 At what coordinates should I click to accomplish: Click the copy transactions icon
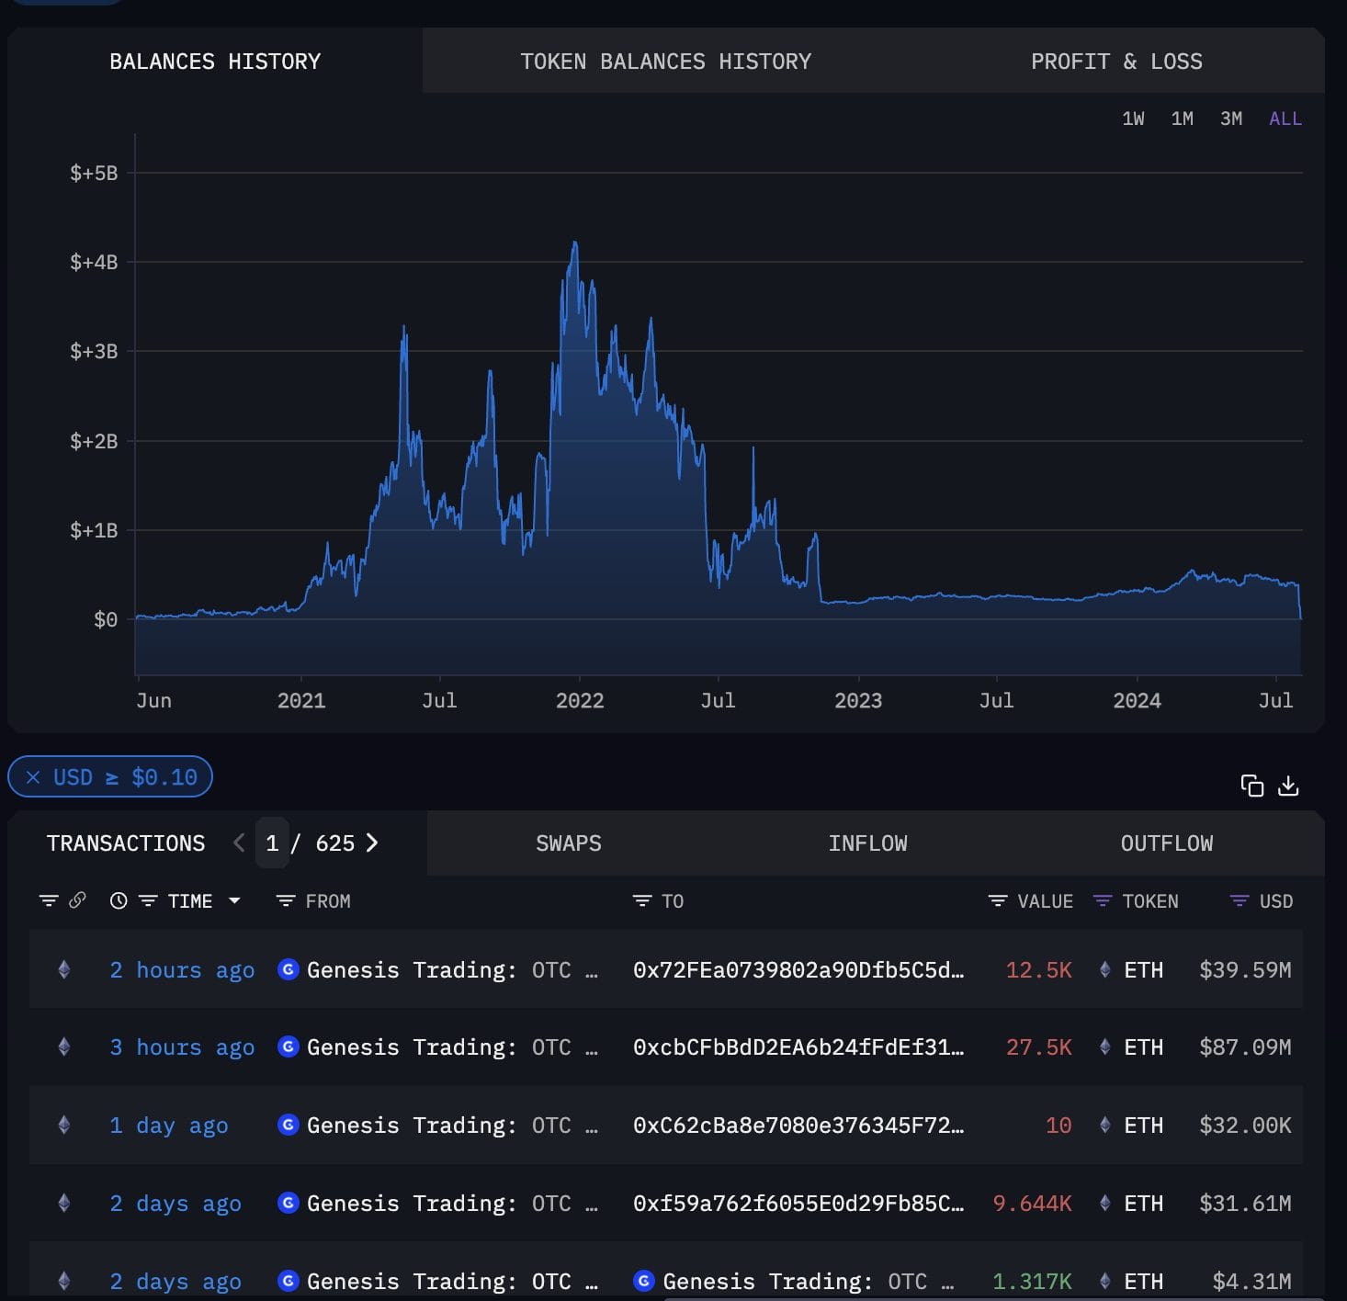click(x=1251, y=786)
